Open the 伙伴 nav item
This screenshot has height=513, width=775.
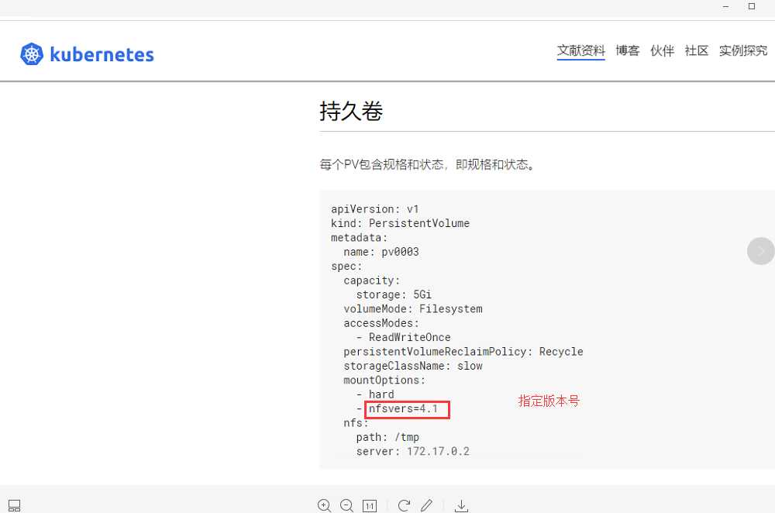tap(663, 50)
